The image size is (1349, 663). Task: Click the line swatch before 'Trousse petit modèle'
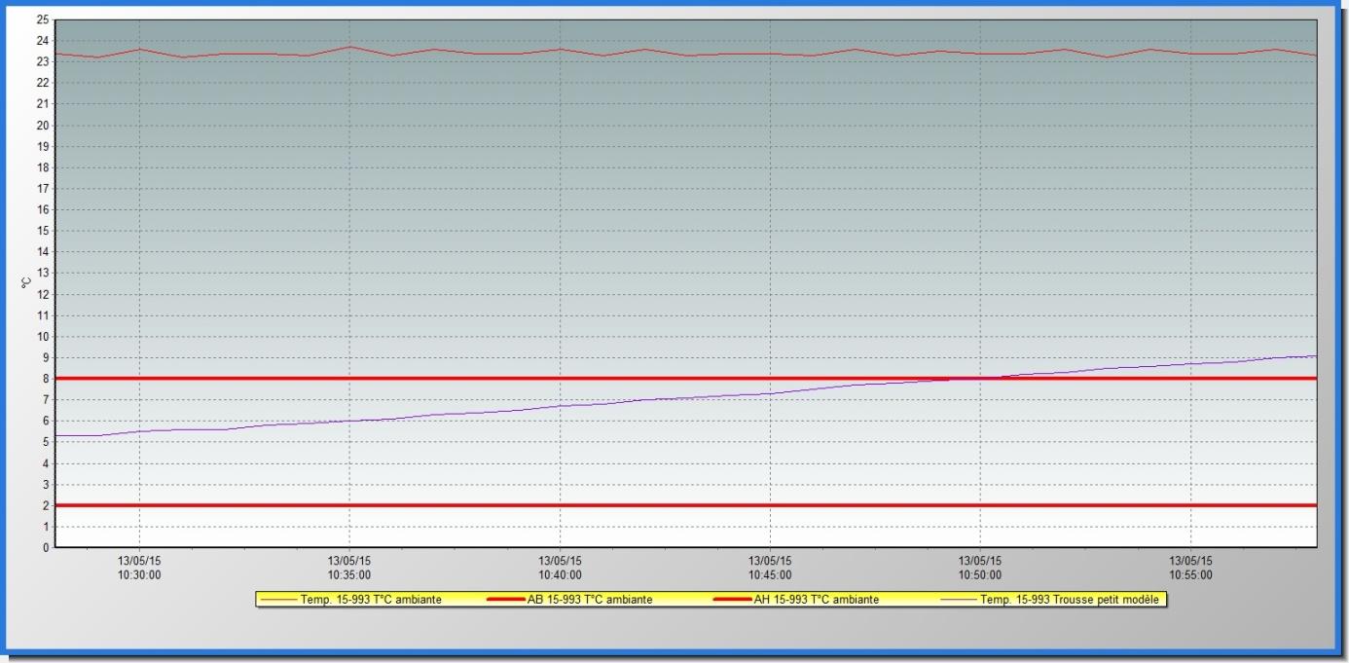coord(959,600)
